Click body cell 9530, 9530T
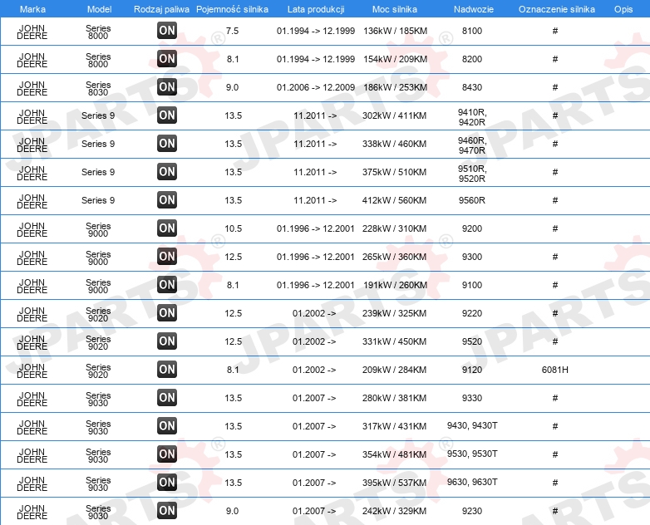Screen dimensions: 650x525 coord(472,454)
